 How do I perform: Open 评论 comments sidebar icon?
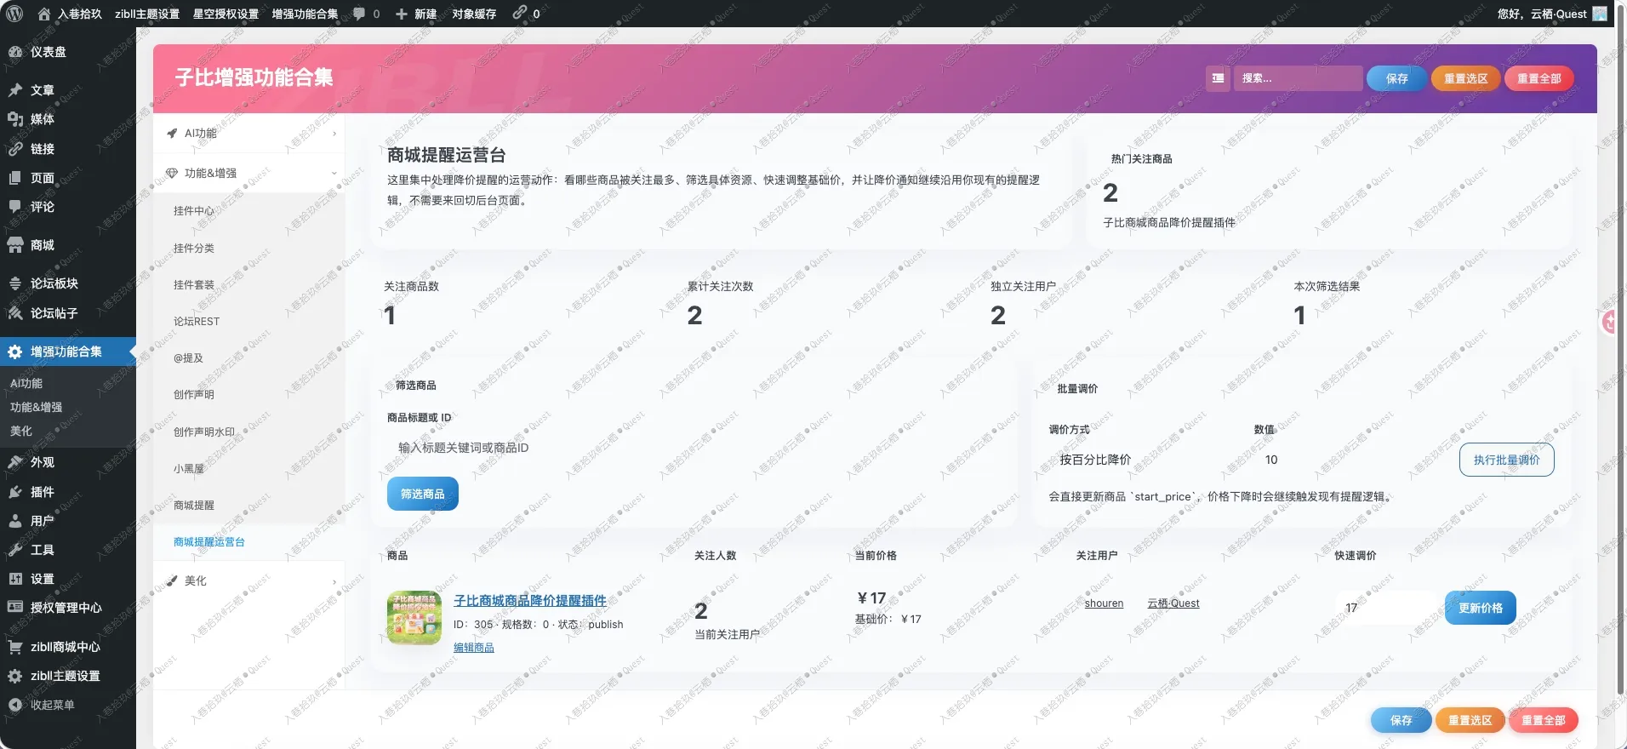pyautogui.click(x=15, y=207)
